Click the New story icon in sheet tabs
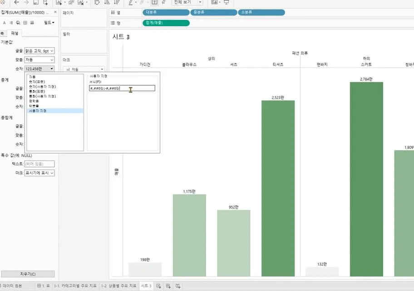 pos(178,286)
